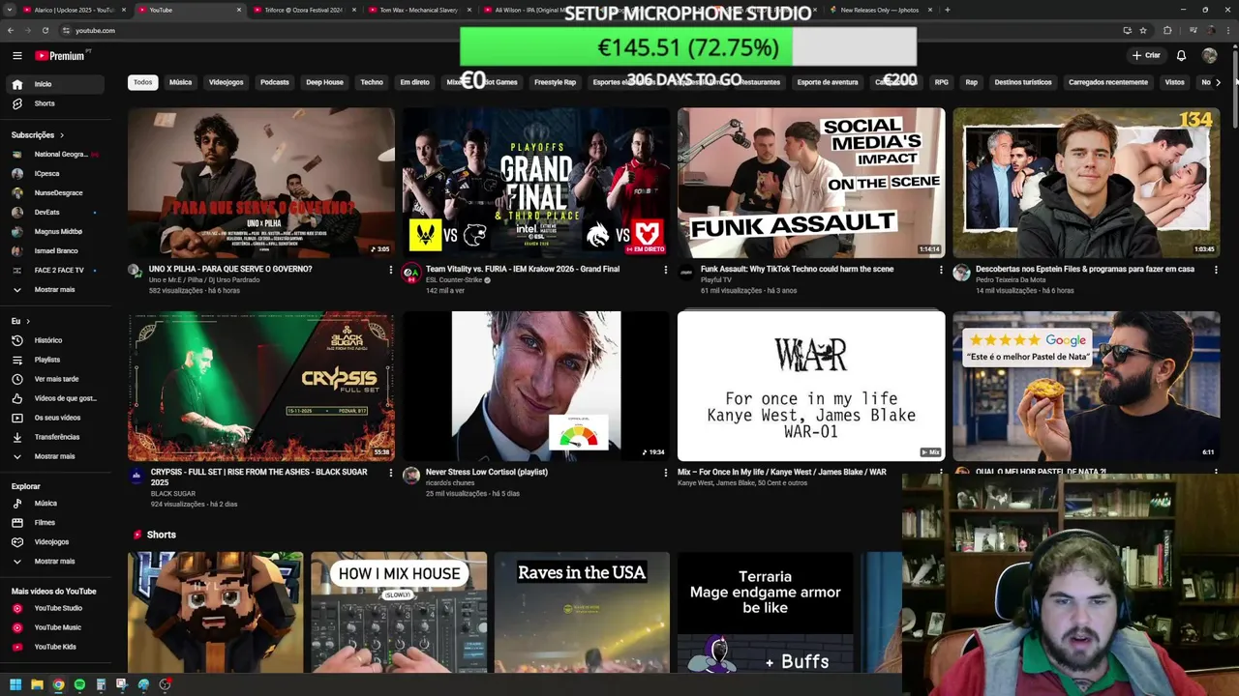Viewport: 1239px width, 696px height.
Task: Click the YouTube Premium logo
Action: 60,56
